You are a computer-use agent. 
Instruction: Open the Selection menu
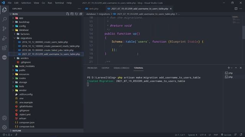pos(26,3)
